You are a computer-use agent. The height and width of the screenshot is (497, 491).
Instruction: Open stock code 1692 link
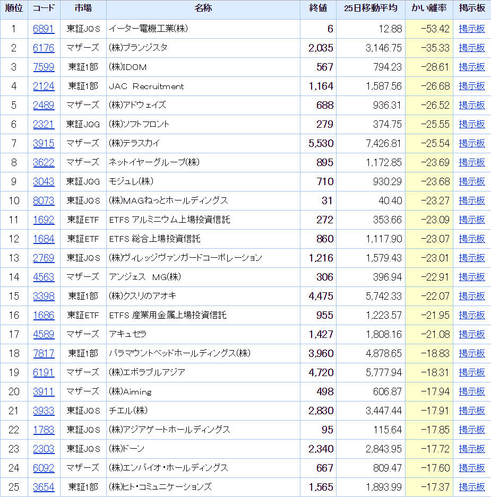click(x=44, y=220)
